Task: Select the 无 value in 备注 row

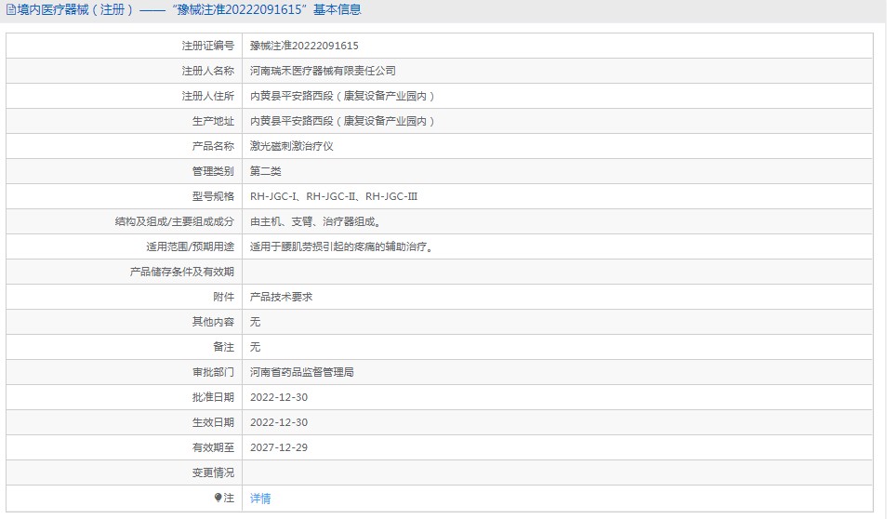Action: click(255, 347)
